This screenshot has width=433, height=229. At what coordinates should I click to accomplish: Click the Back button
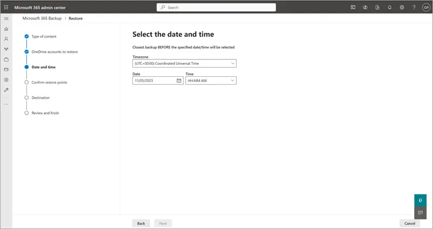[141, 223]
